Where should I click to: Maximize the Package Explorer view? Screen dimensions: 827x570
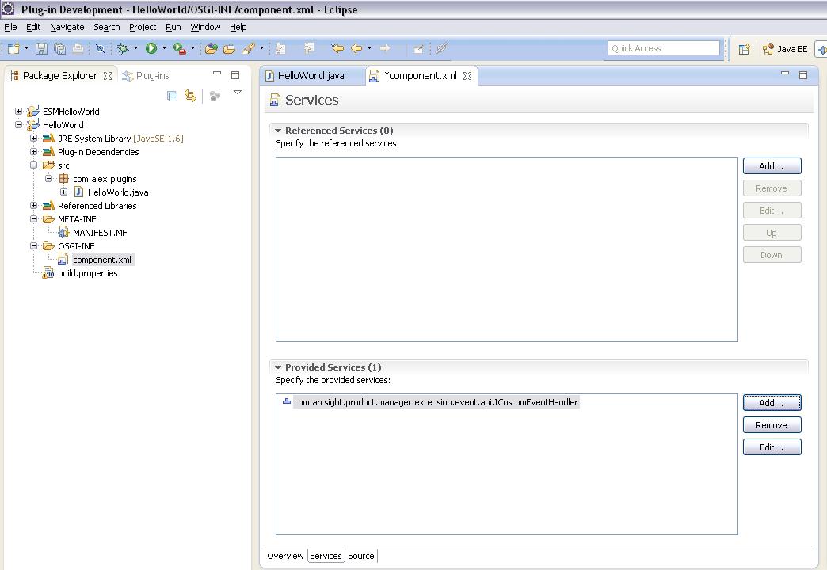235,75
